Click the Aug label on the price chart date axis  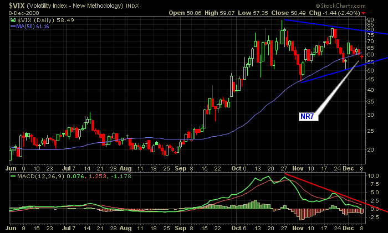click(x=125, y=169)
